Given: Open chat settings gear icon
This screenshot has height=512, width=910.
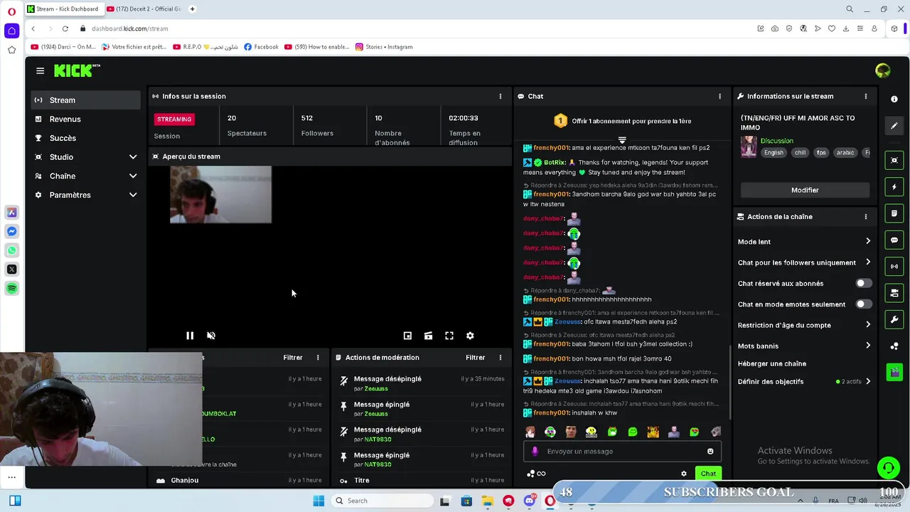Looking at the screenshot, I should click(x=684, y=474).
